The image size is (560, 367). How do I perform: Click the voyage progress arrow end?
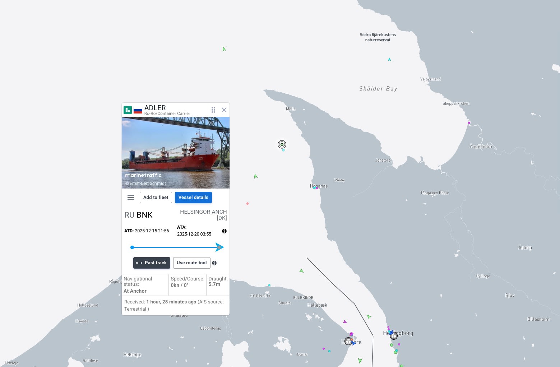click(219, 247)
